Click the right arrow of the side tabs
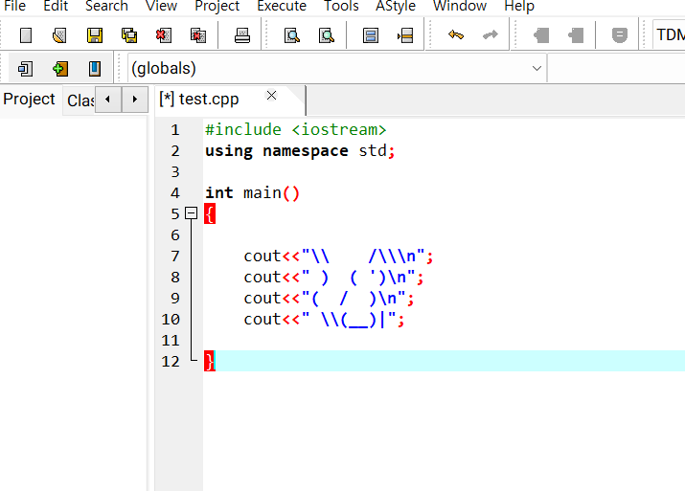This screenshot has height=491, width=685. coord(134,100)
